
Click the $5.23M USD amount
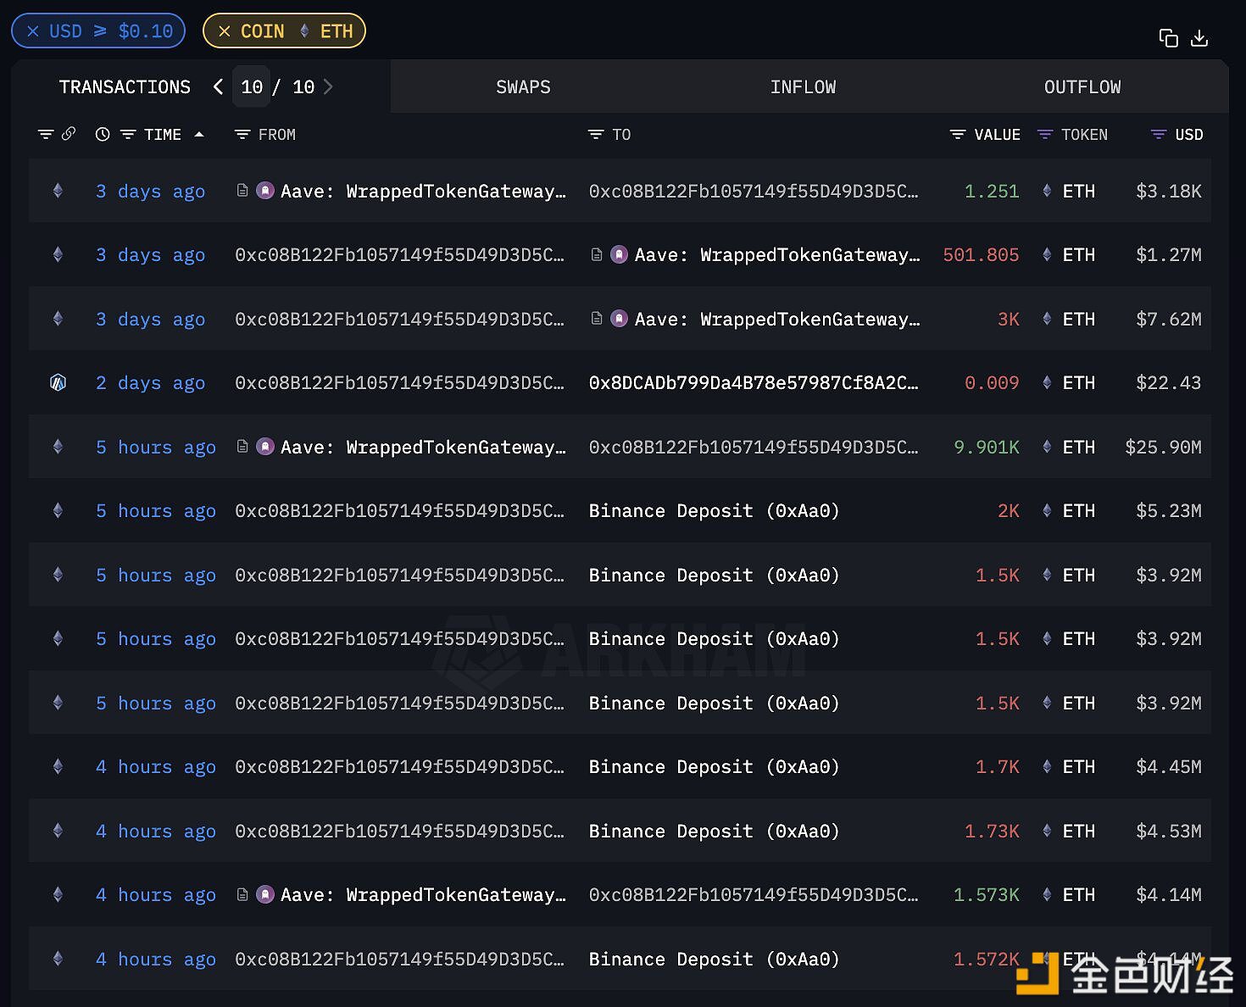pos(1169,511)
